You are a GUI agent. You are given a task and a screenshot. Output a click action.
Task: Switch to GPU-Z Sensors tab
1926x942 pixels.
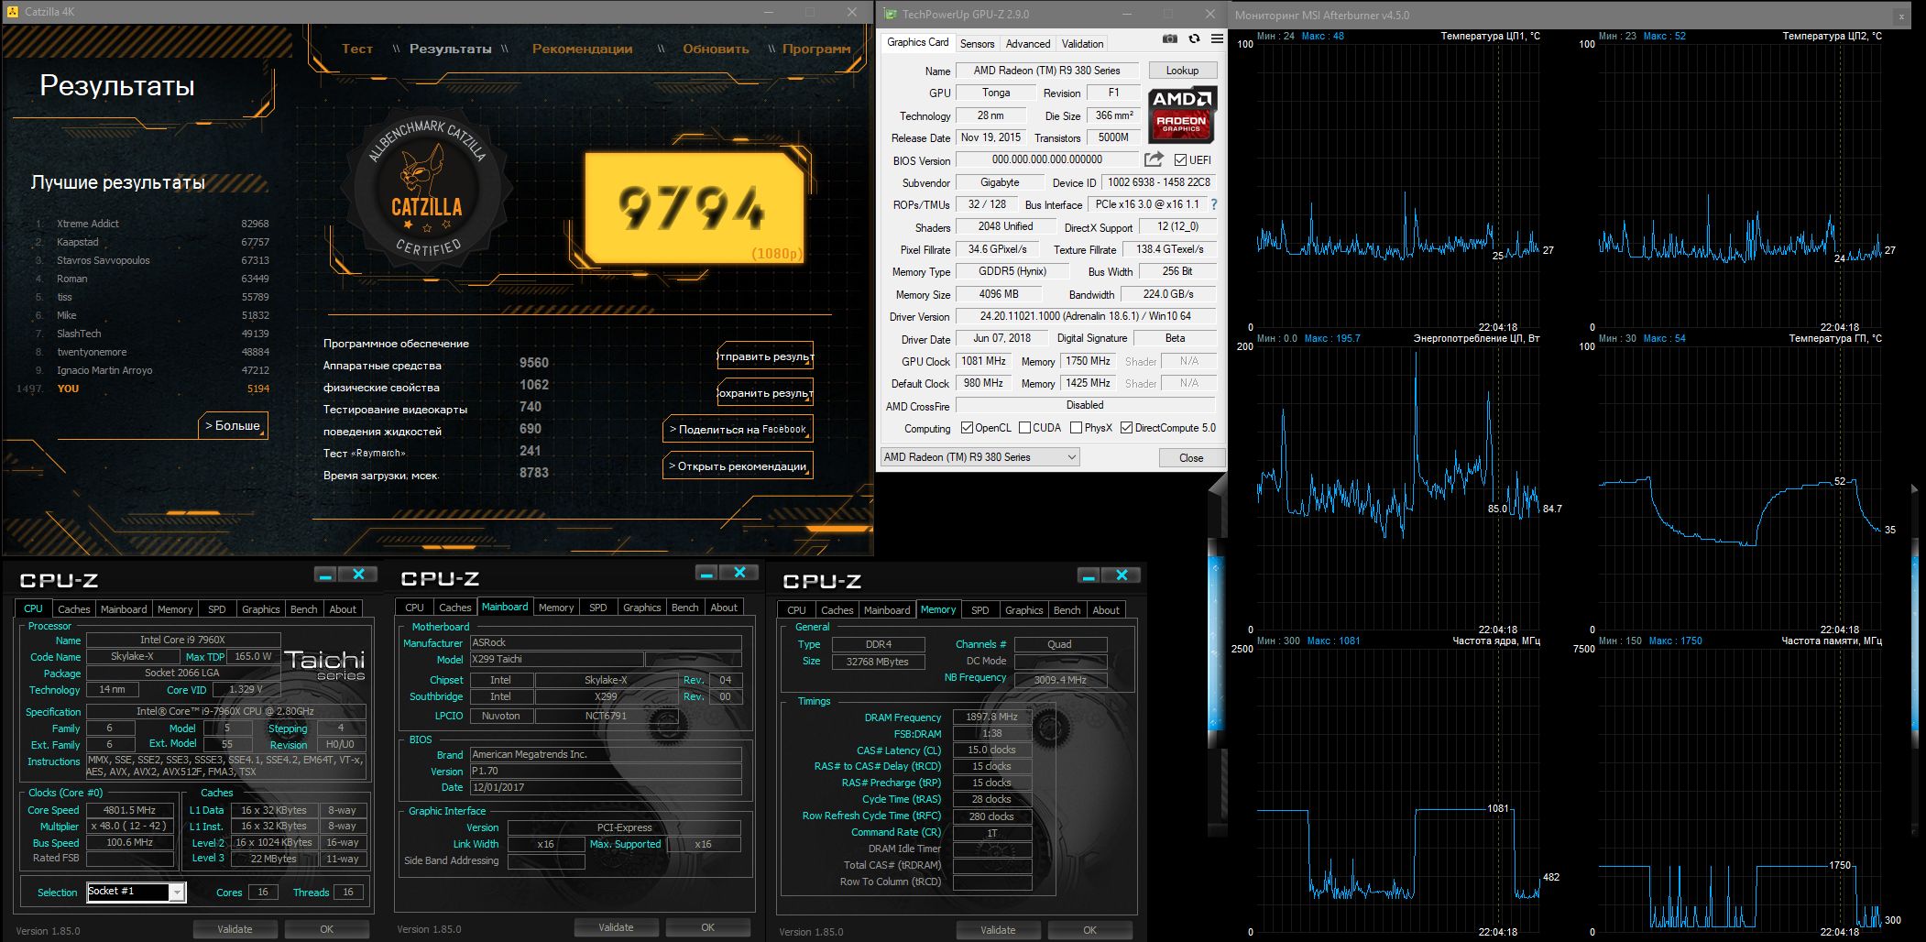coord(977,44)
